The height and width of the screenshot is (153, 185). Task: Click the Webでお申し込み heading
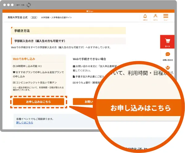24,58
